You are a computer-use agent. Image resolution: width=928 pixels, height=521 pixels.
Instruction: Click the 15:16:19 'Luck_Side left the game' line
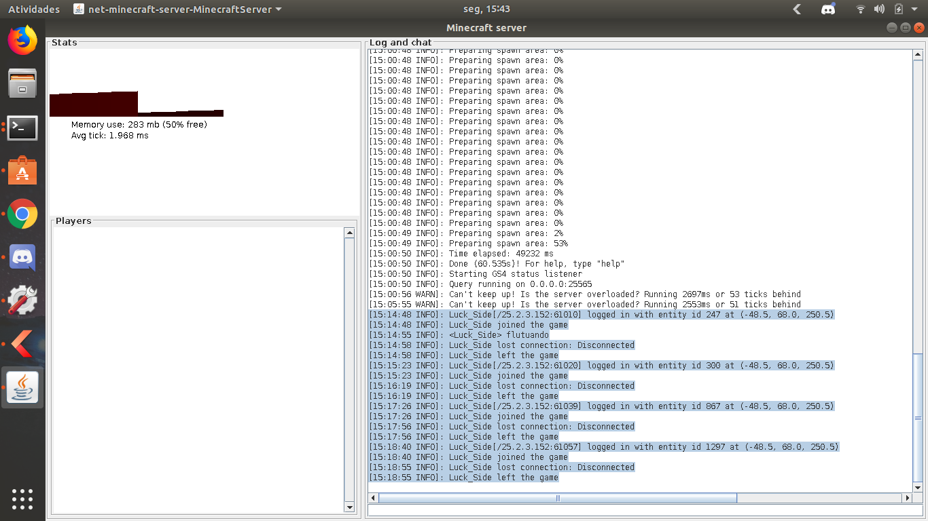click(x=463, y=396)
